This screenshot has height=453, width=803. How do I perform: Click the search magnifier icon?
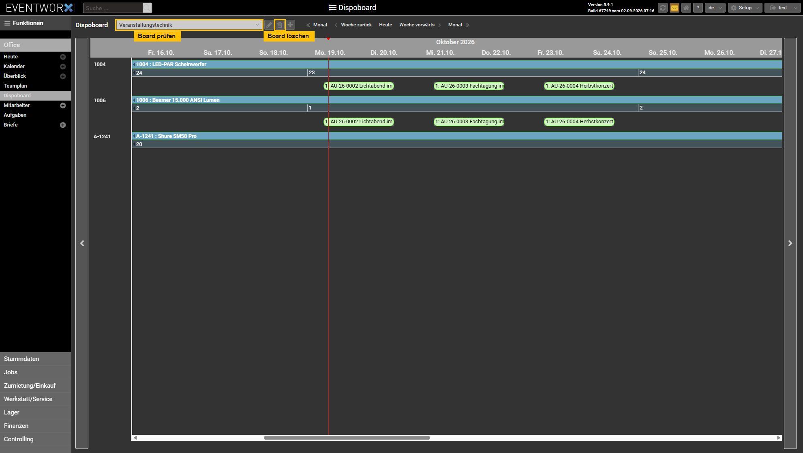tap(147, 8)
